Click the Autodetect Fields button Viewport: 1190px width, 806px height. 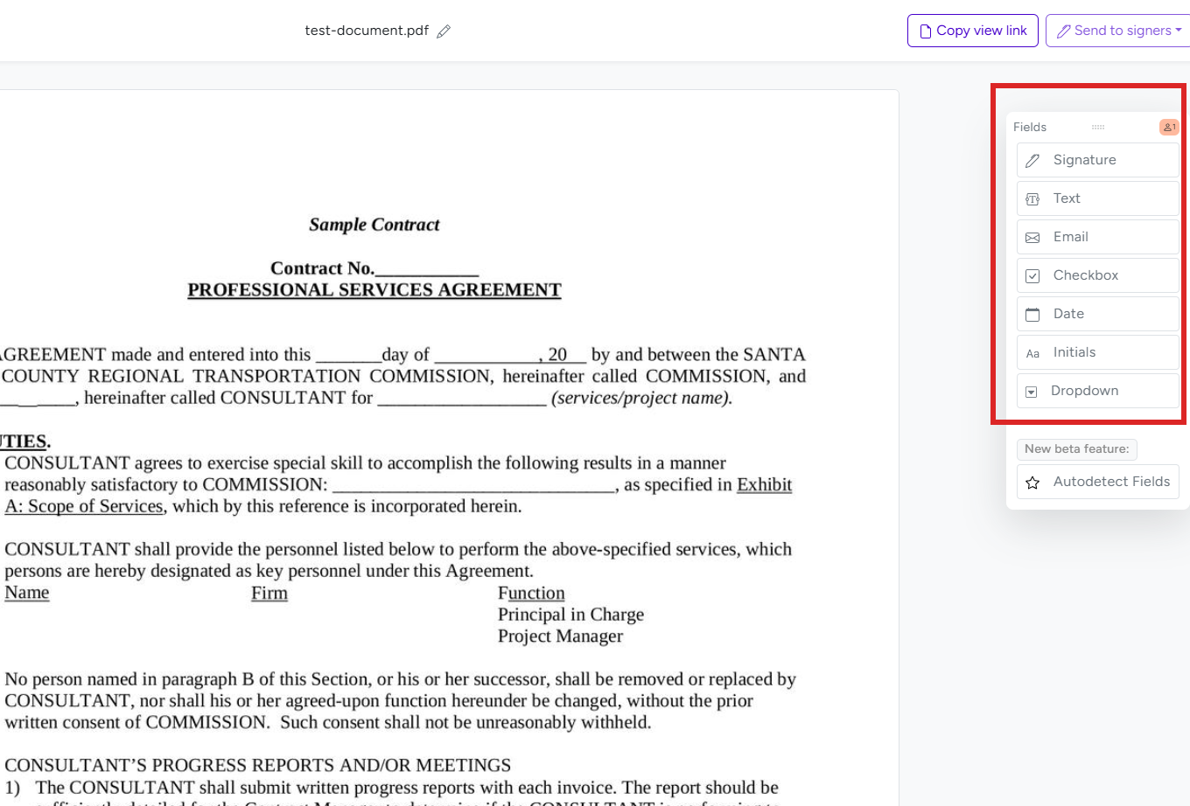tap(1097, 482)
